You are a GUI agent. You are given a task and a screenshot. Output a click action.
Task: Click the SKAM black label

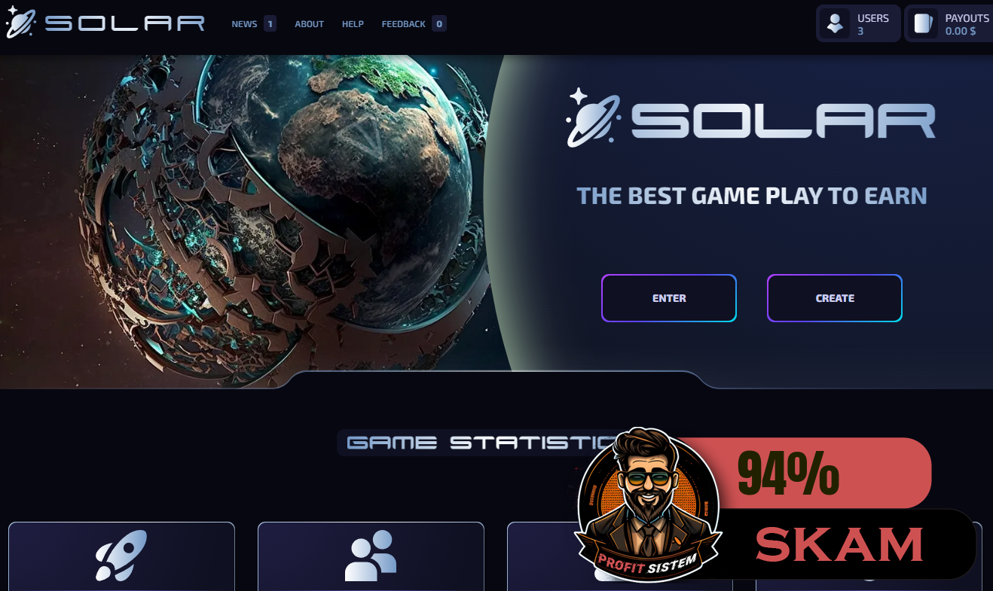(x=840, y=544)
